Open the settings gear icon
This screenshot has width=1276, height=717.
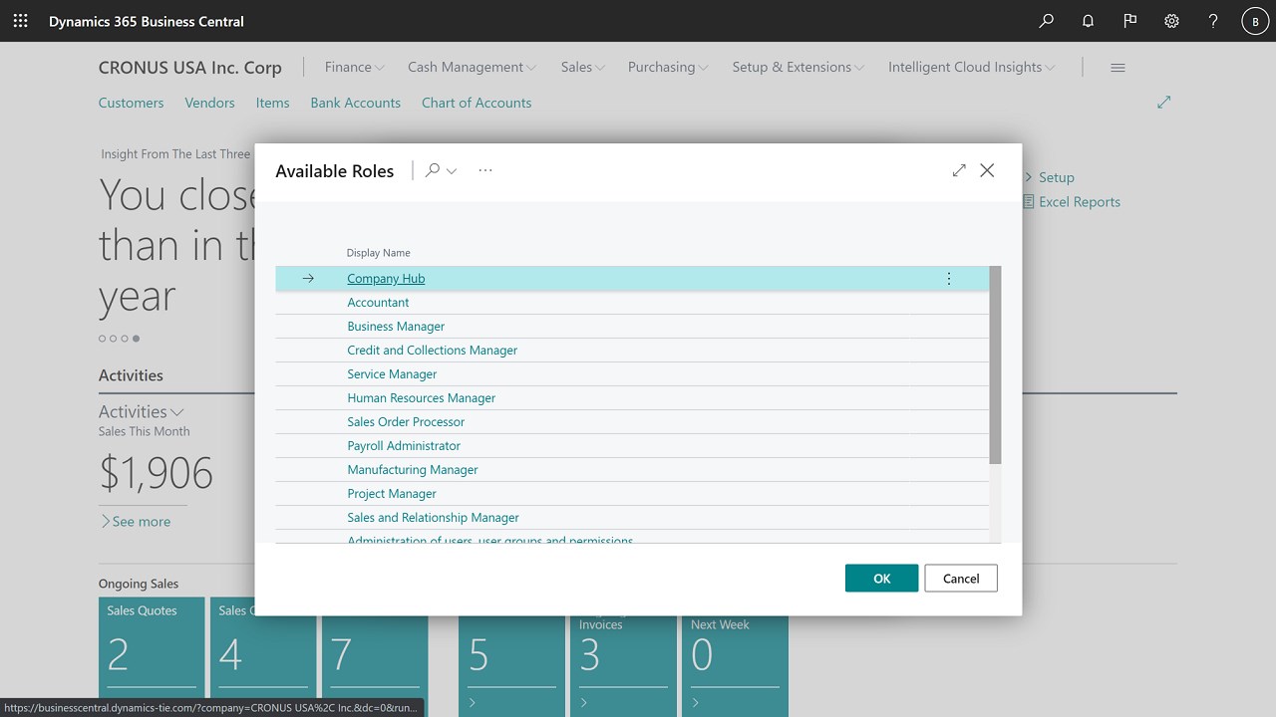(x=1171, y=21)
